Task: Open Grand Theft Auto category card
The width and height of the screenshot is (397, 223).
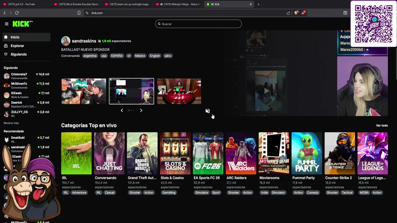Action: point(142,153)
